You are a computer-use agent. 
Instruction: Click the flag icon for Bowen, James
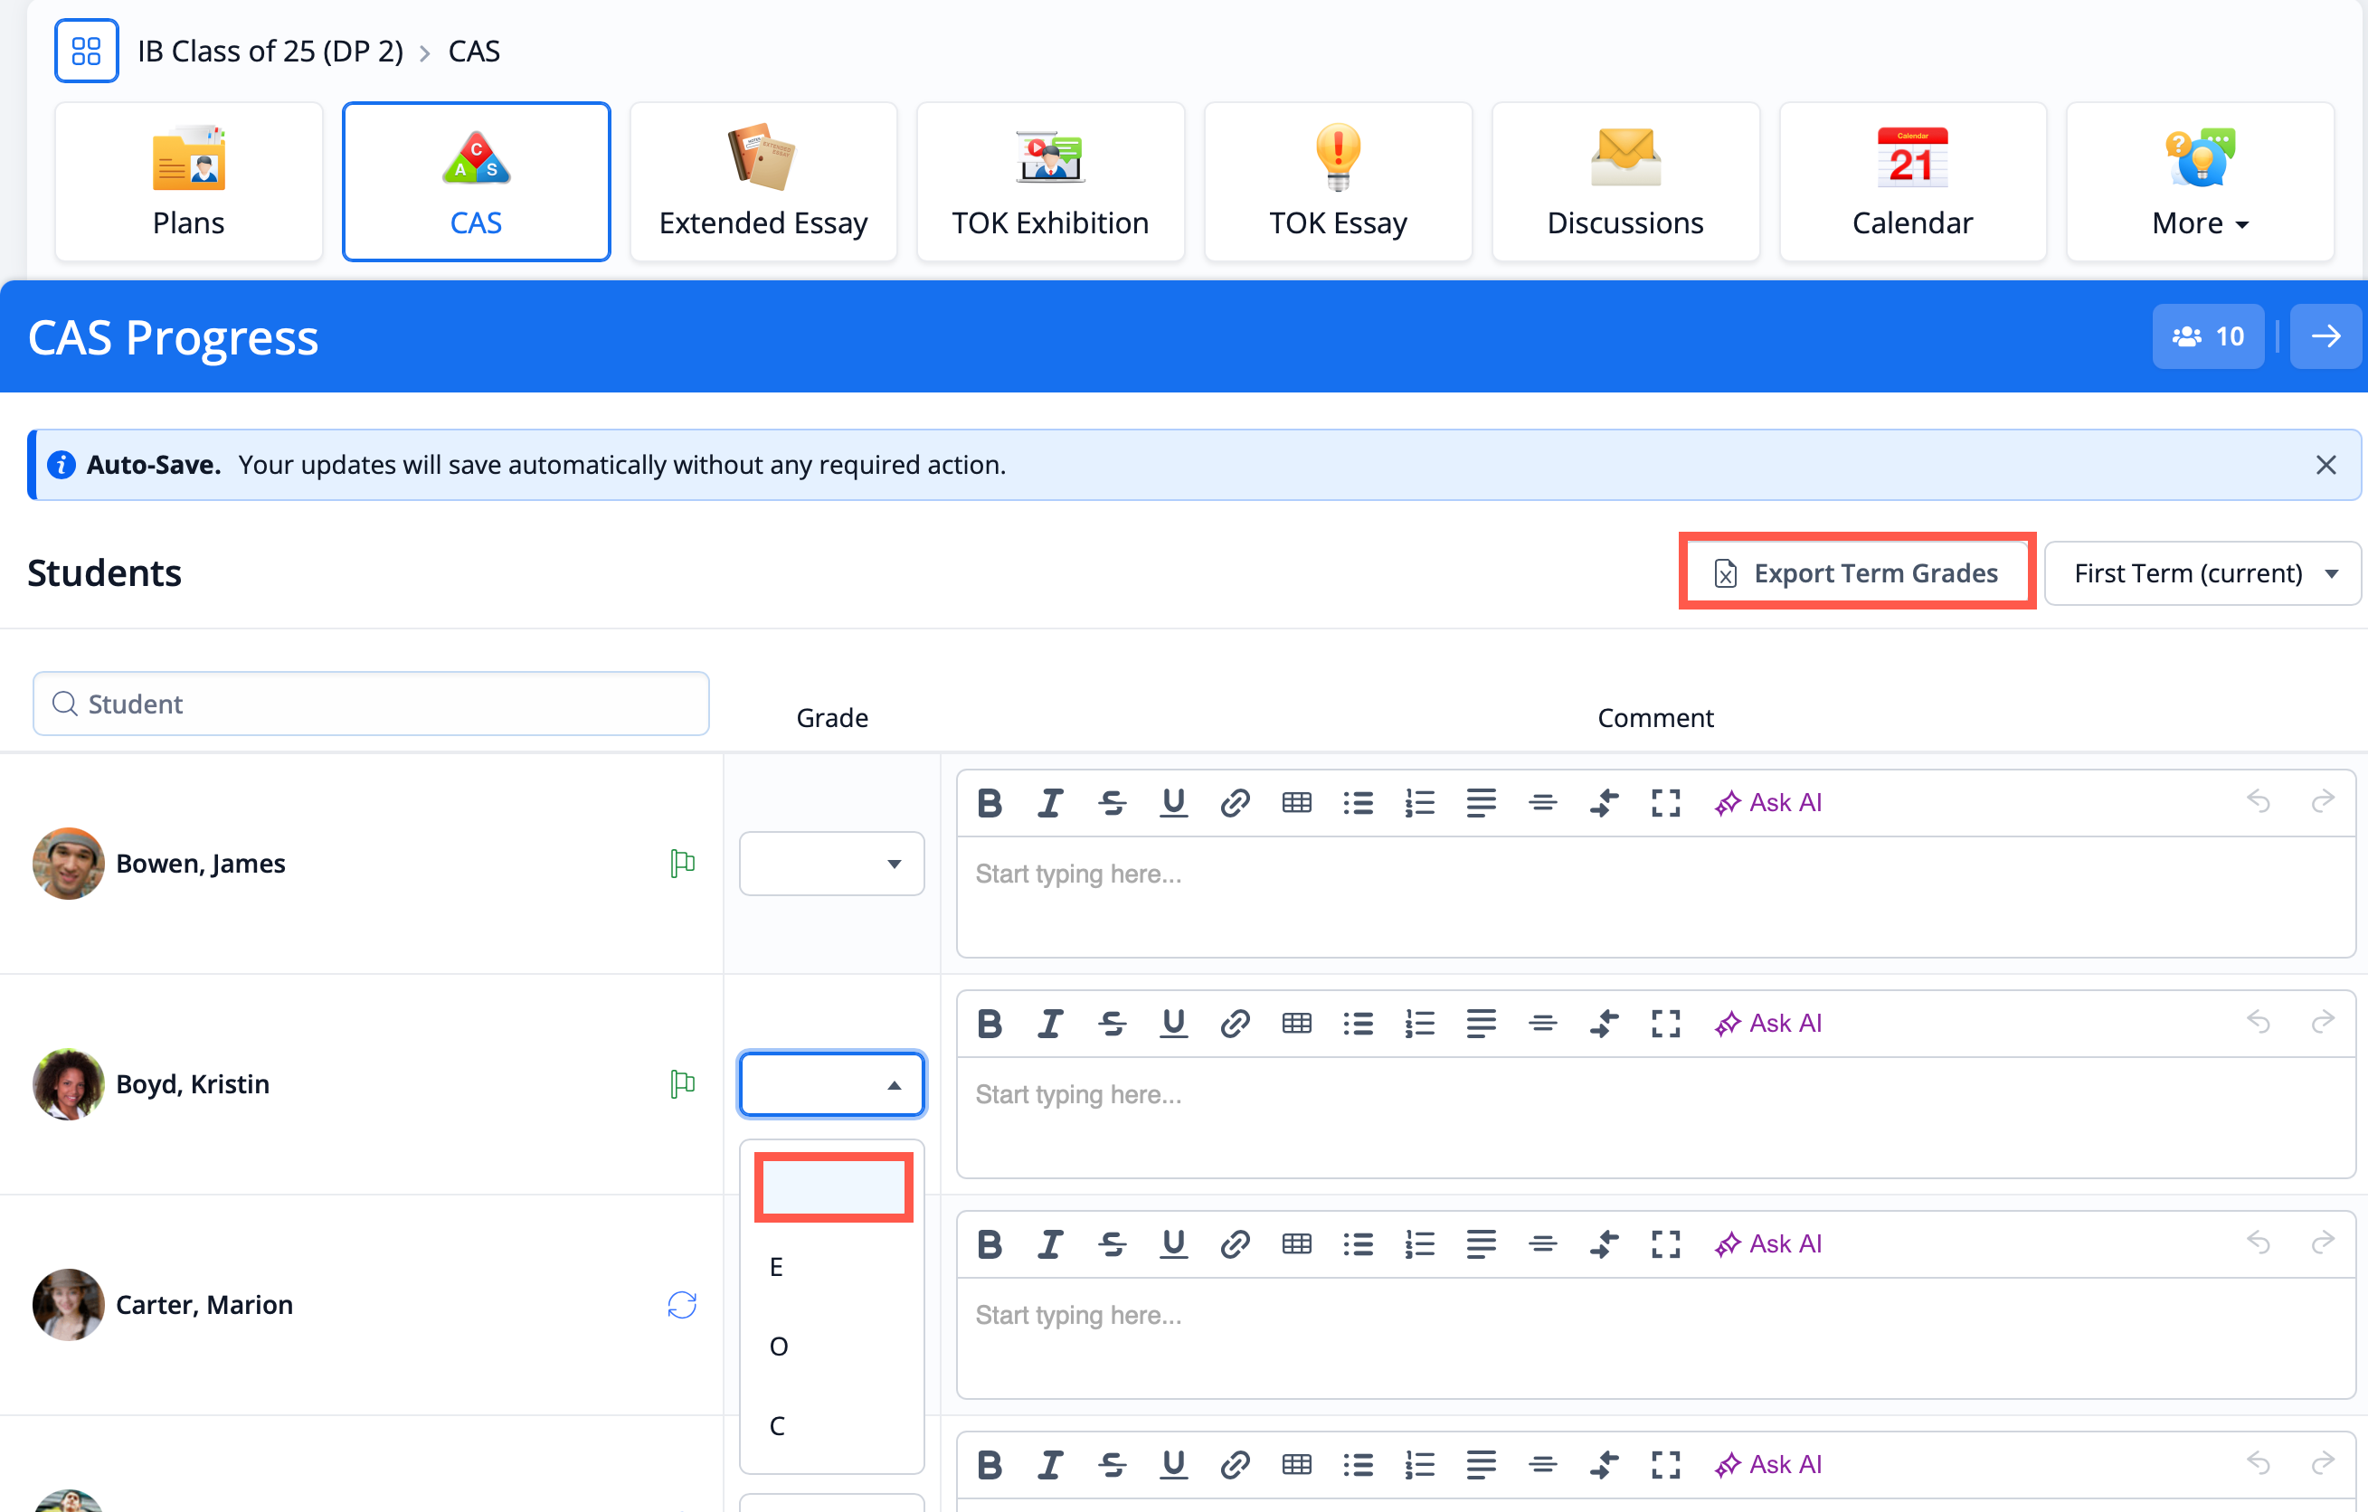click(x=683, y=863)
